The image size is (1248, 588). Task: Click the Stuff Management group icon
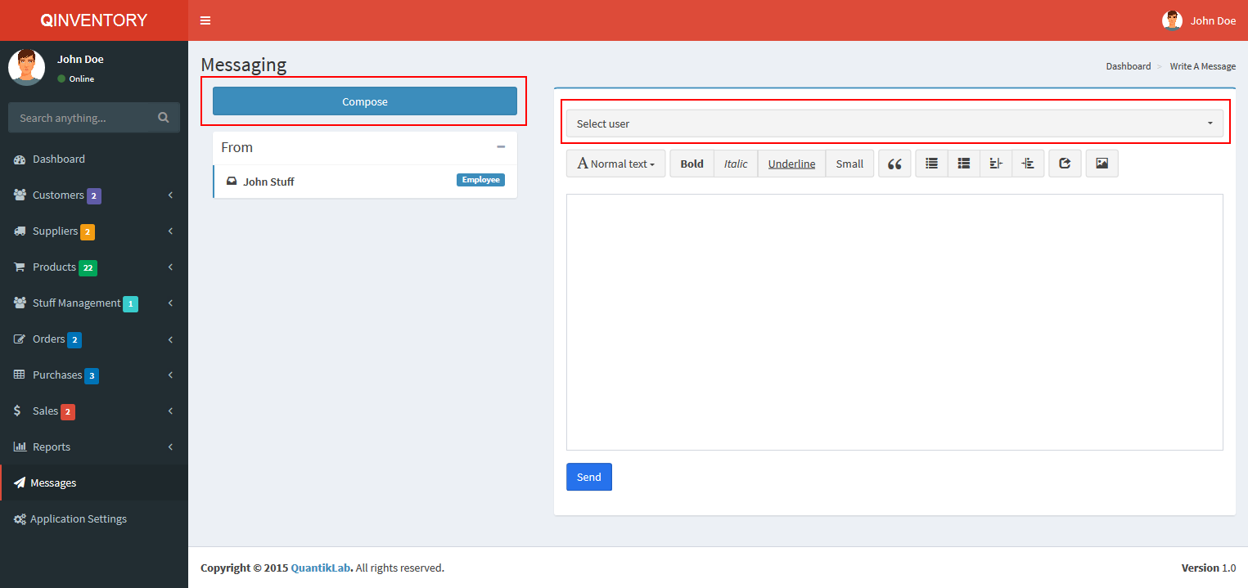20,303
